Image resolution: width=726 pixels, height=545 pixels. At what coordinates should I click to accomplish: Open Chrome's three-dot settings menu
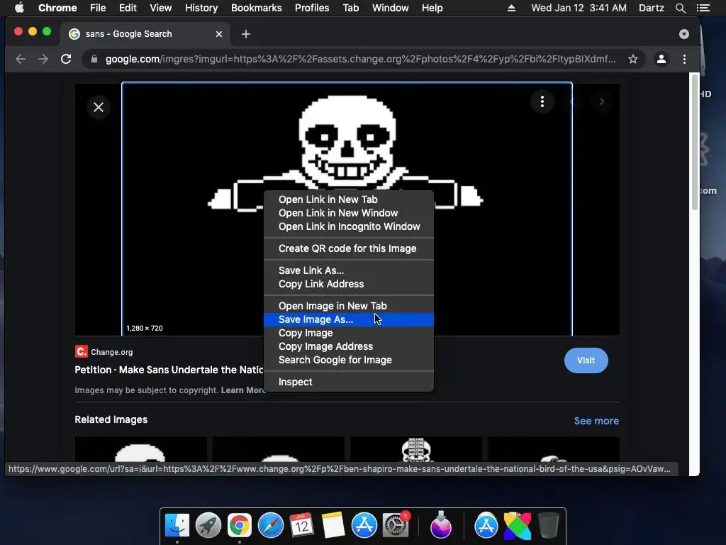[x=684, y=59]
